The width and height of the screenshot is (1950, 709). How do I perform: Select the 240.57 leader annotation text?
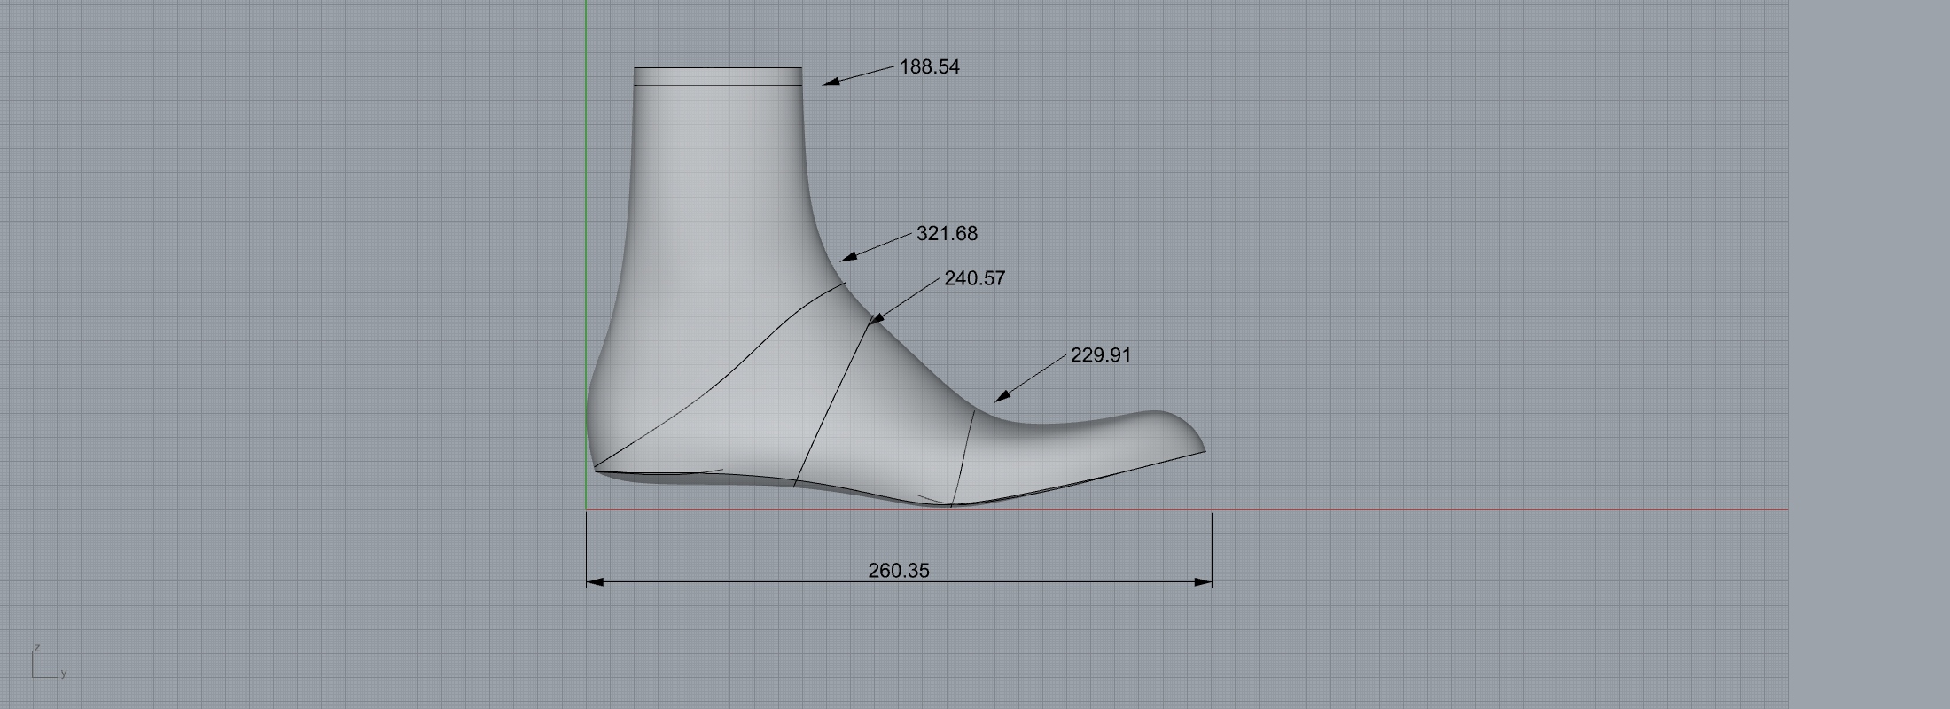coord(974,278)
